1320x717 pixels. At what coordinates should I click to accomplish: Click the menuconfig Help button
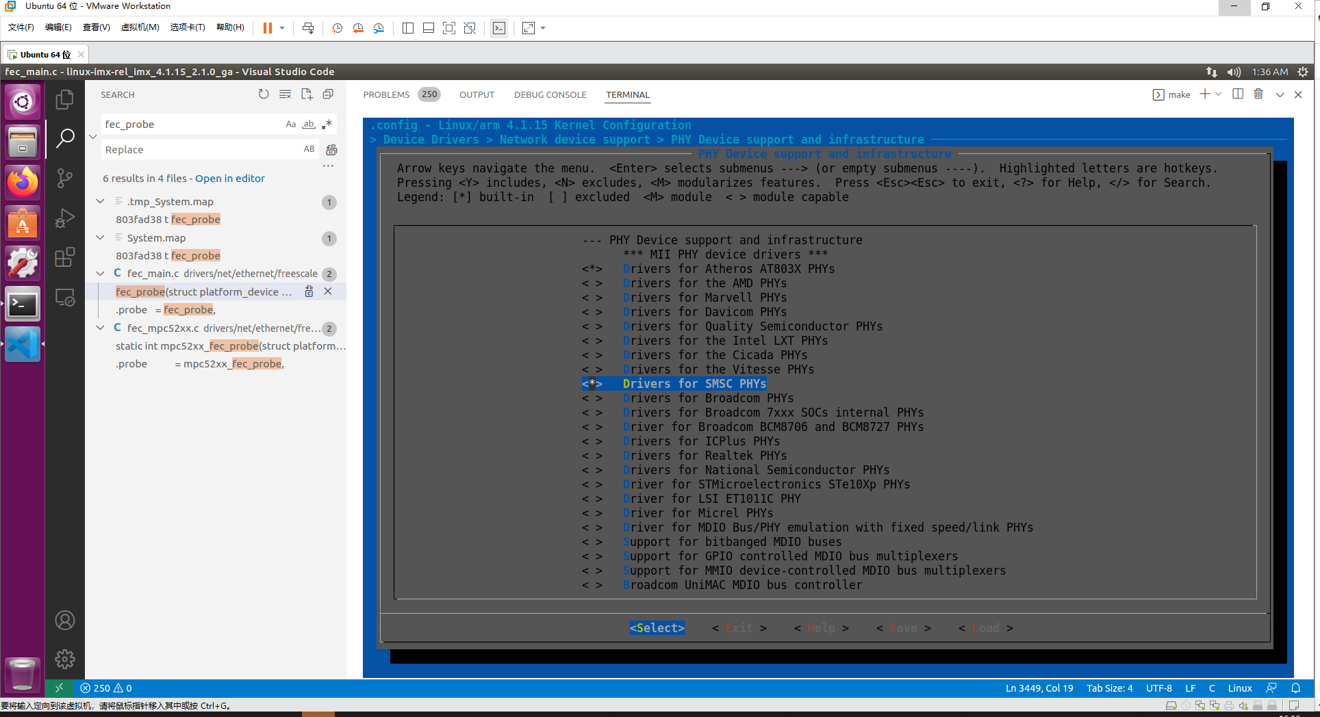pos(822,628)
